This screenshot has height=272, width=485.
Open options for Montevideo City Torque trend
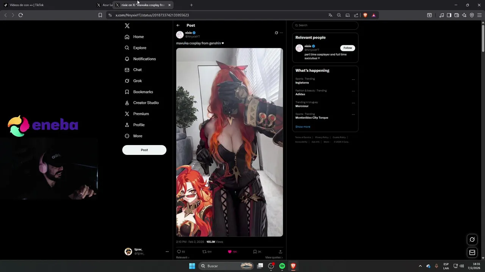[353, 114]
